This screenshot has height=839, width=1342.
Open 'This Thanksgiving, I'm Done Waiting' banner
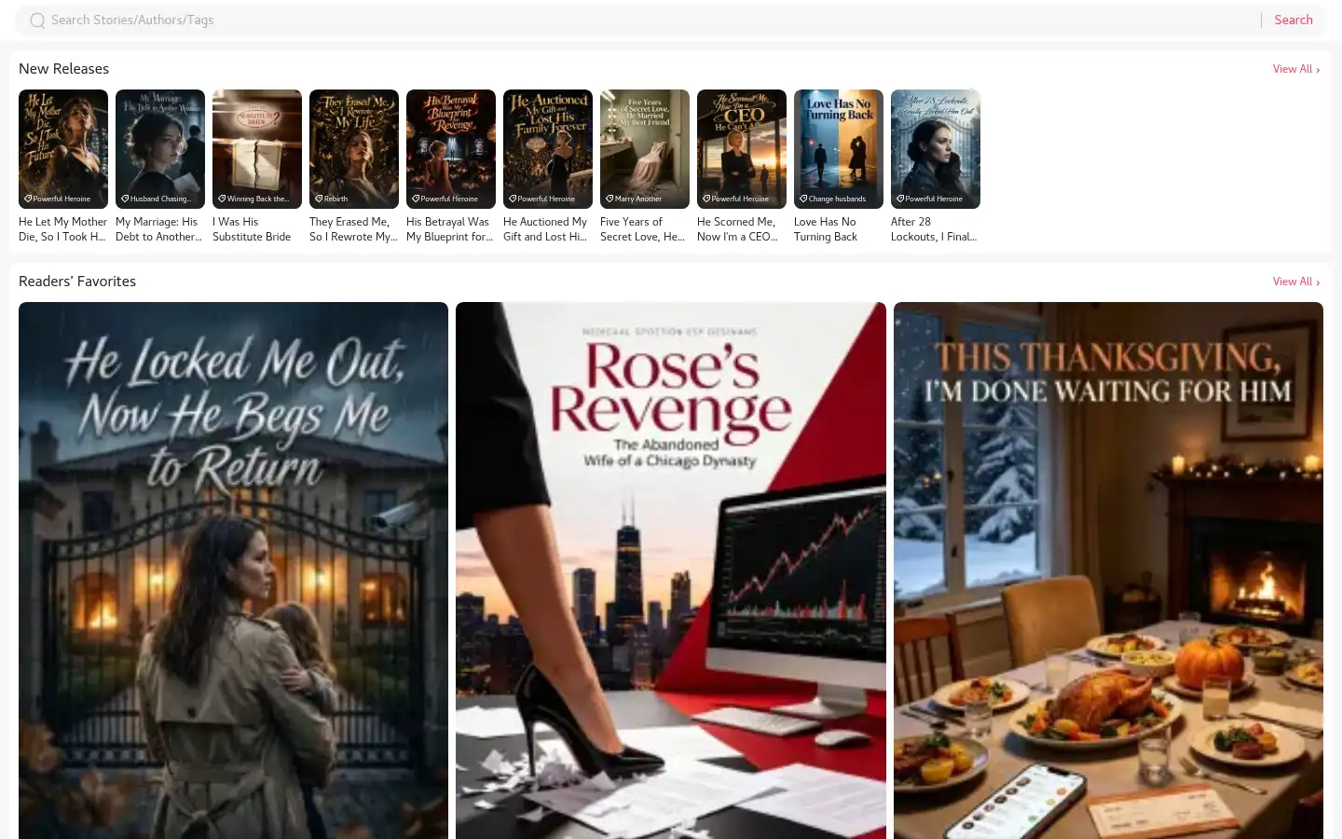click(x=1108, y=571)
